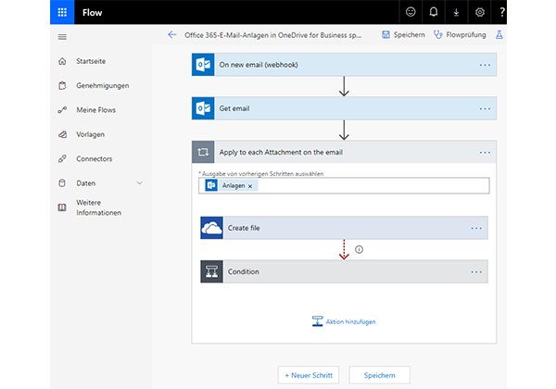Expand the Daten chevron
Screen dimensions: 556x389
[x=140, y=183]
